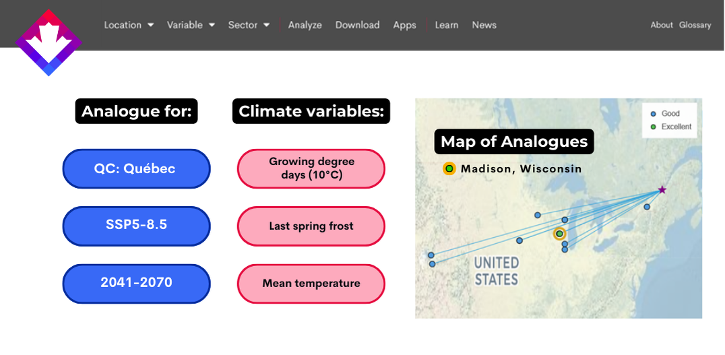Choose the SSP5-8.5 scenario button

click(136, 226)
